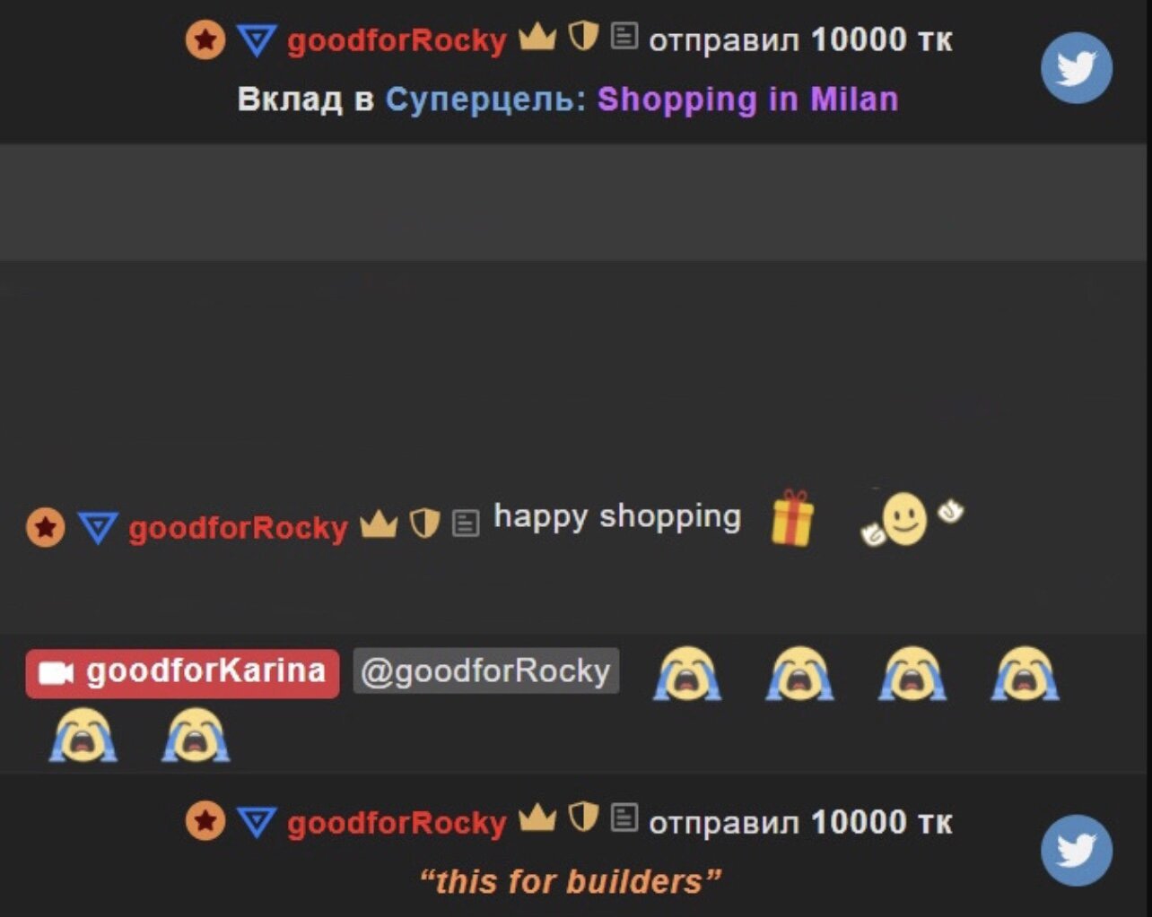The width and height of the screenshot is (1152, 917).
Task: Open goodforRocky profile in happy shopping message
Action: coord(238,528)
